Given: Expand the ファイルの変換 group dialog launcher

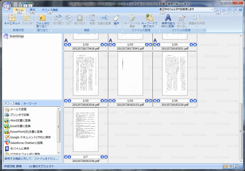Looking at the screenshot, I should [204, 30].
